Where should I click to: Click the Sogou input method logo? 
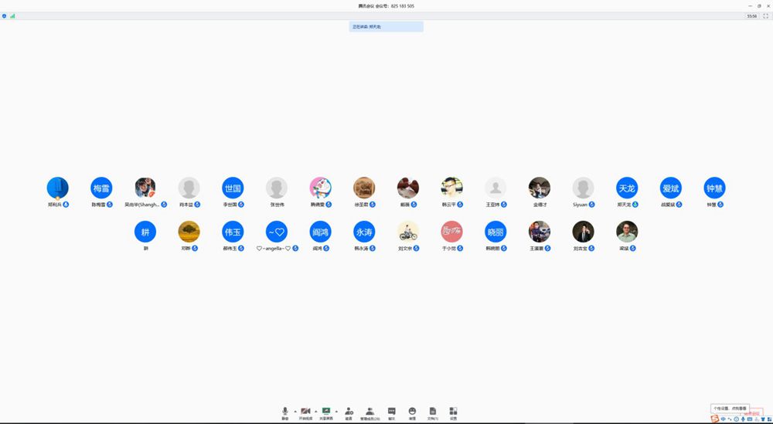click(715, 419)
